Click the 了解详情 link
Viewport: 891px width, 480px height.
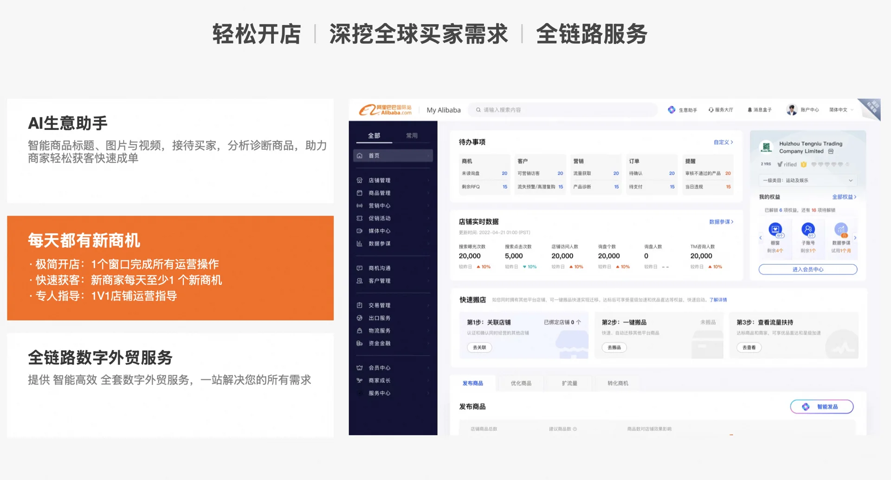[718, 300]
